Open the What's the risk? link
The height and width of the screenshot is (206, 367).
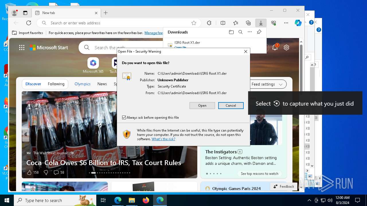163,139
